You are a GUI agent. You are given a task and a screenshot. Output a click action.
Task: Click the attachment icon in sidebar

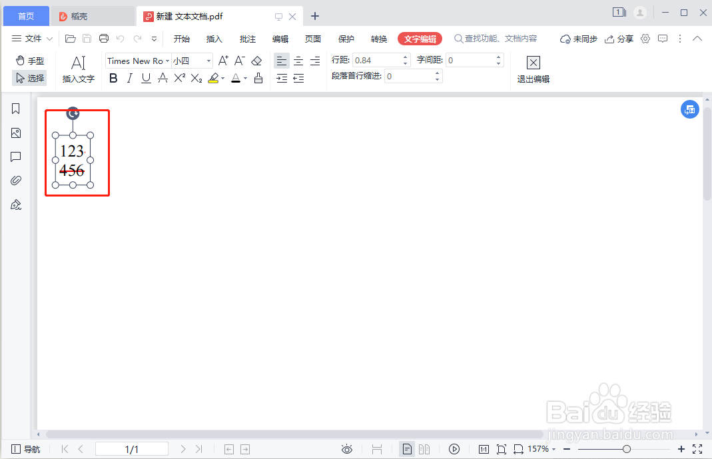coord(15,180)
